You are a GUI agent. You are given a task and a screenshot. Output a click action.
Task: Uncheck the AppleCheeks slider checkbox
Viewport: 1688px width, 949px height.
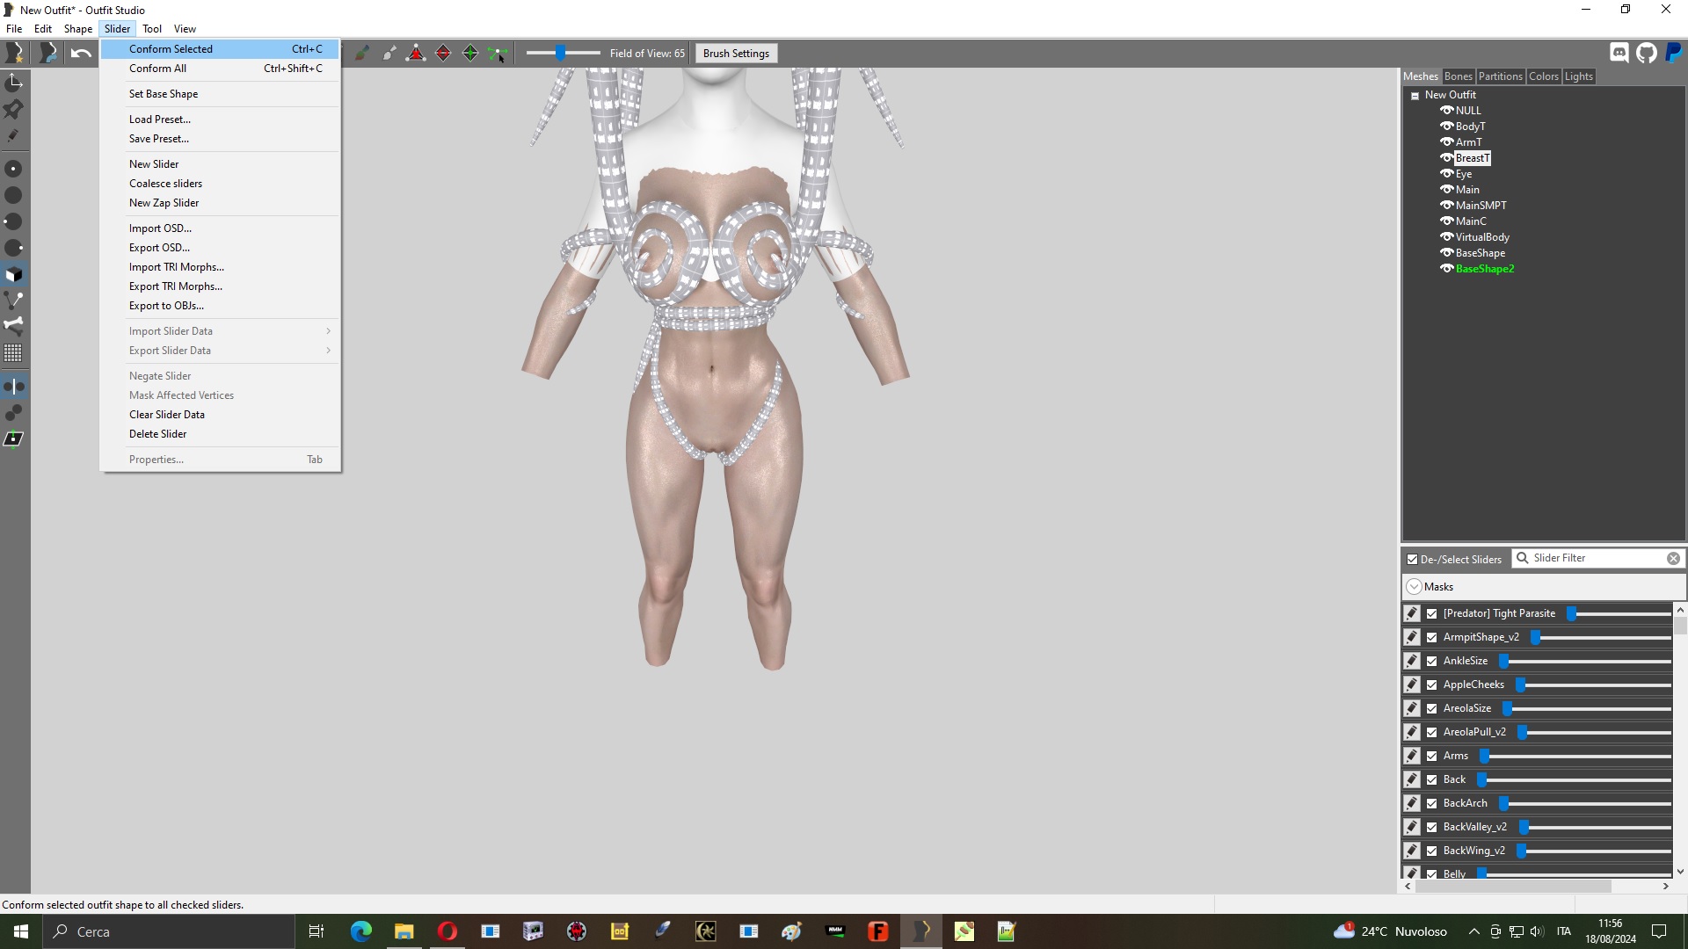(x=1432, y=685)
